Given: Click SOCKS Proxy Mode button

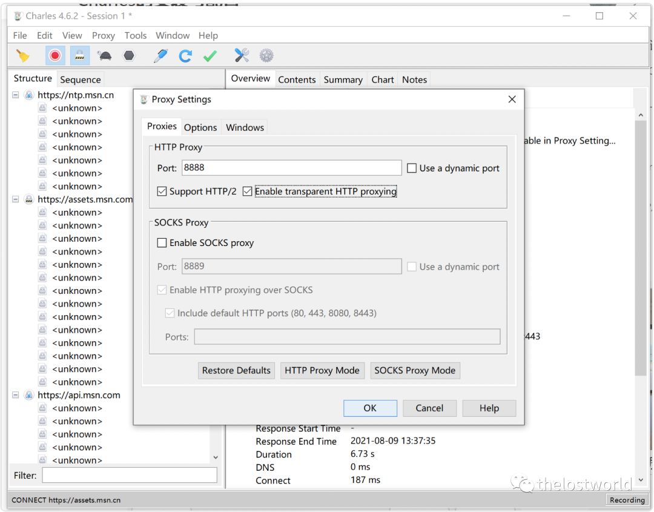Looking at the screenshot, I should (415, 371).
